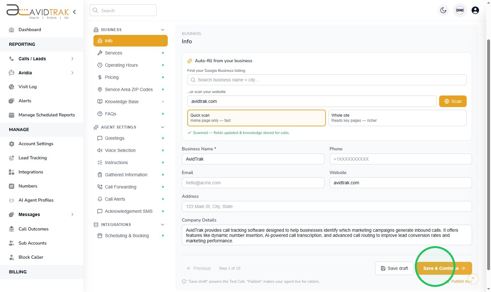
Task: Click the Manage Scheduled Reports calendar icon
Action: (12, 115)
